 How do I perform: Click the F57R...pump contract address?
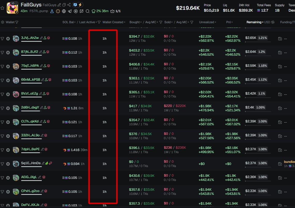39,11
